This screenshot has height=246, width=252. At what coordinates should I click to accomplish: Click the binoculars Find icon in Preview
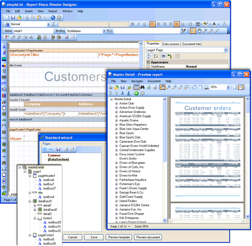coord(143,87)
